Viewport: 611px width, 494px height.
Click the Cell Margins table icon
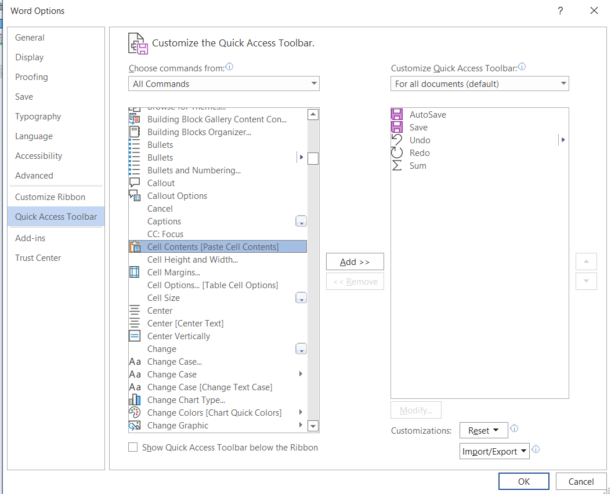[135, 272]
